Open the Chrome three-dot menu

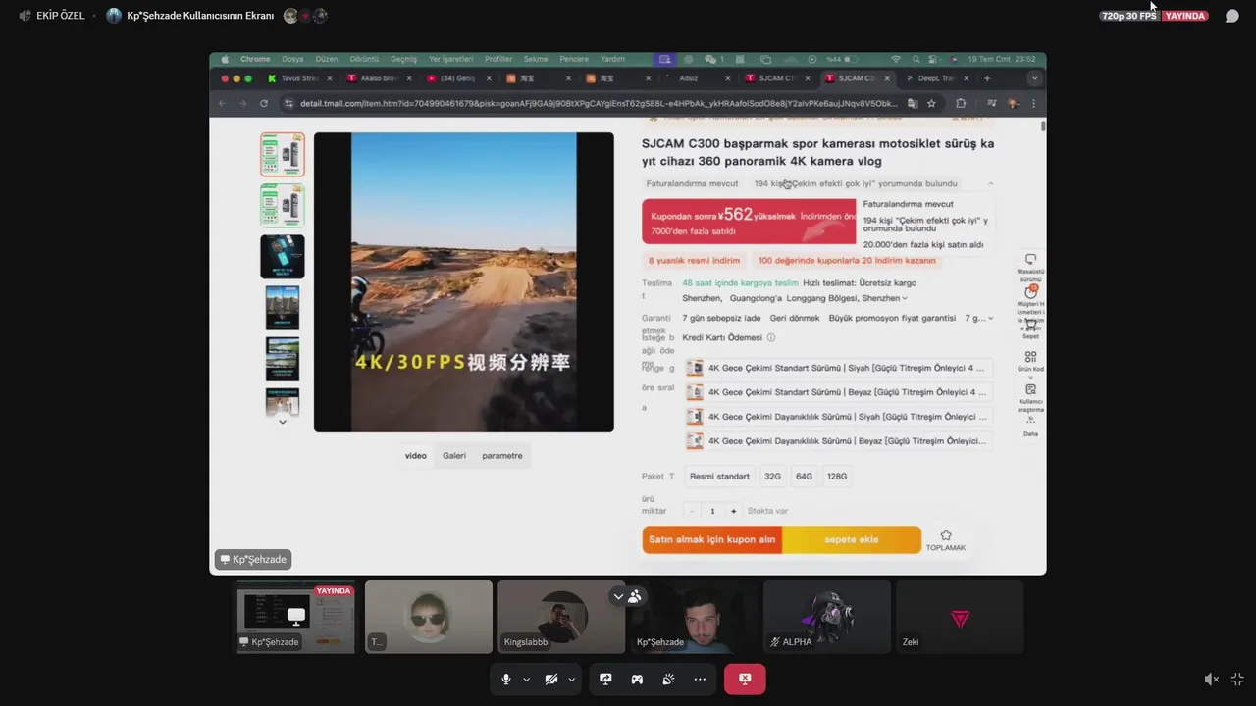click(1033, 103)
